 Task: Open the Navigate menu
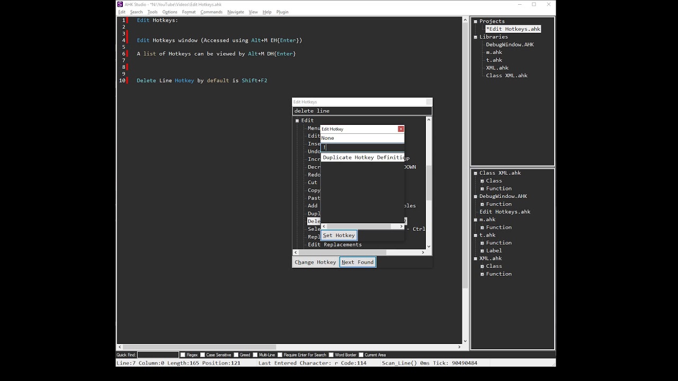pyautogui.click(x=236, y=12)
